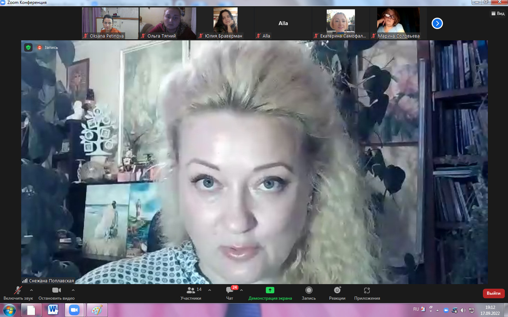Open the Вид view layout menu
Viewport: 508px width, 317px height.
point(498,13)
